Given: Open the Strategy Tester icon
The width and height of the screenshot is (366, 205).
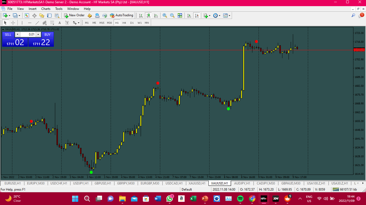Looking at the screenshot, I should [x=57, y=15].
